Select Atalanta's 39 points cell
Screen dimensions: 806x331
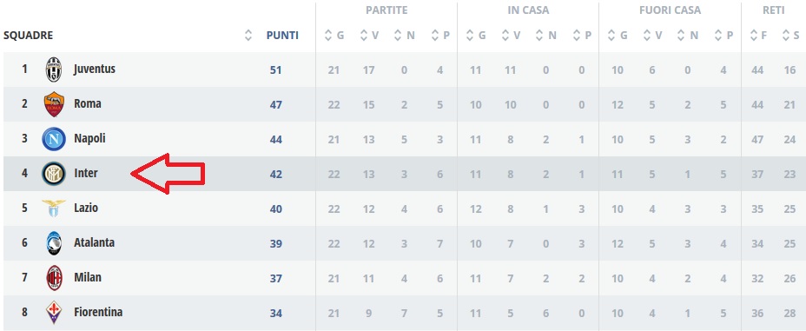(276, 243)
